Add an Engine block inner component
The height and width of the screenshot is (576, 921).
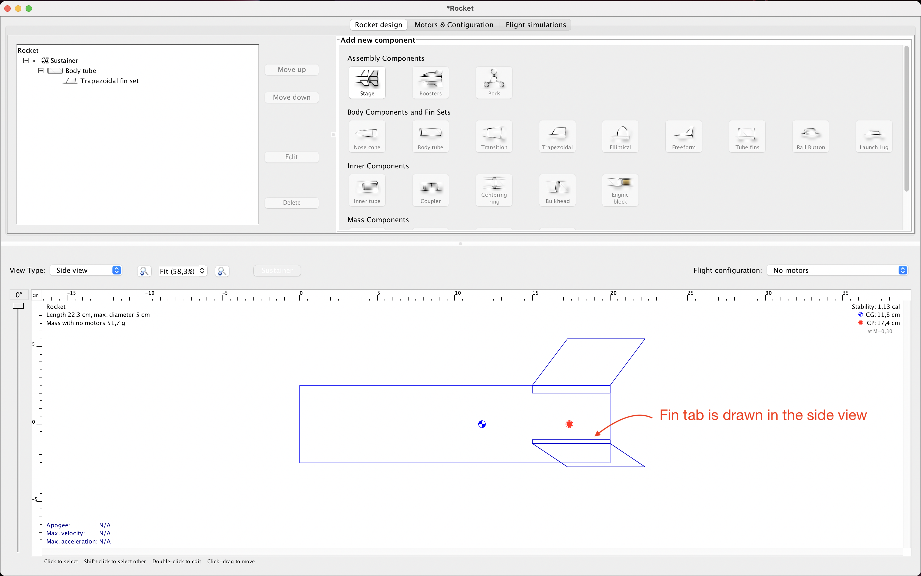coord(620,190)
